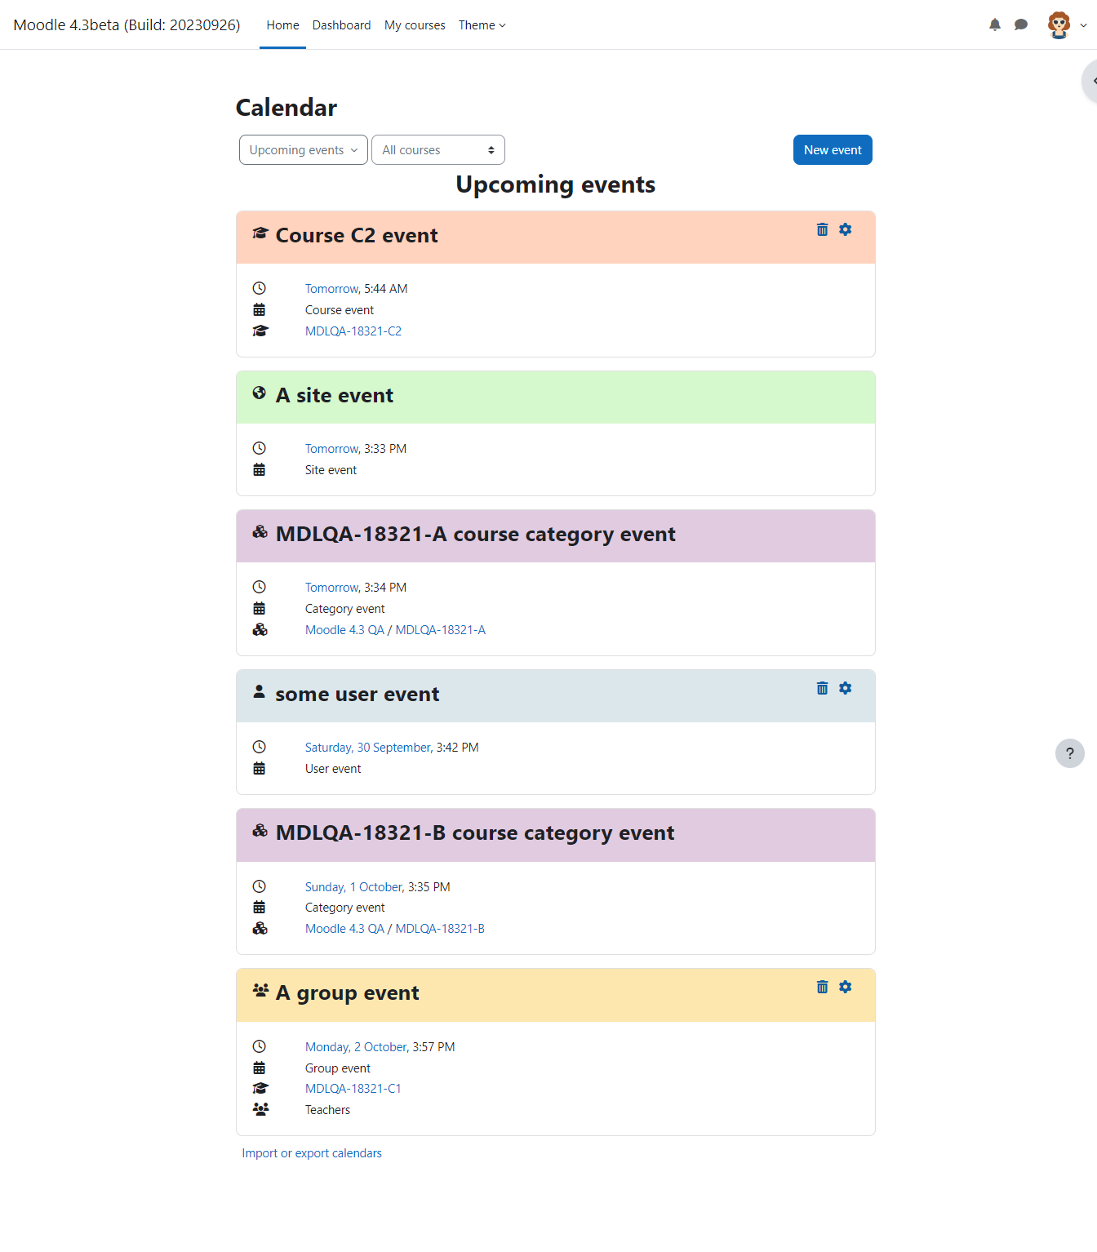
Task: Switch to My courses
Action: pos(415,25)
